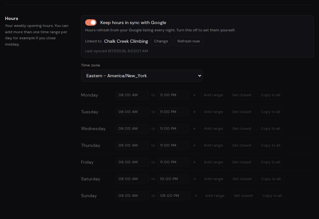Remove Friday time range with × icon
This screenshot has height=219, width=319.
(x=194, y=162)
